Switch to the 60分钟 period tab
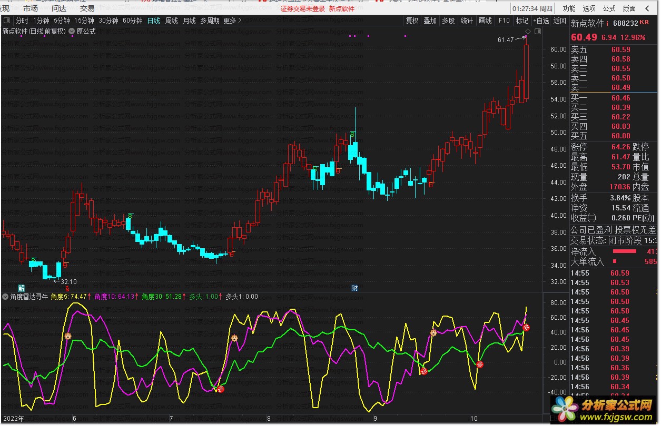 pyautogui.click(x=133, y=21)
